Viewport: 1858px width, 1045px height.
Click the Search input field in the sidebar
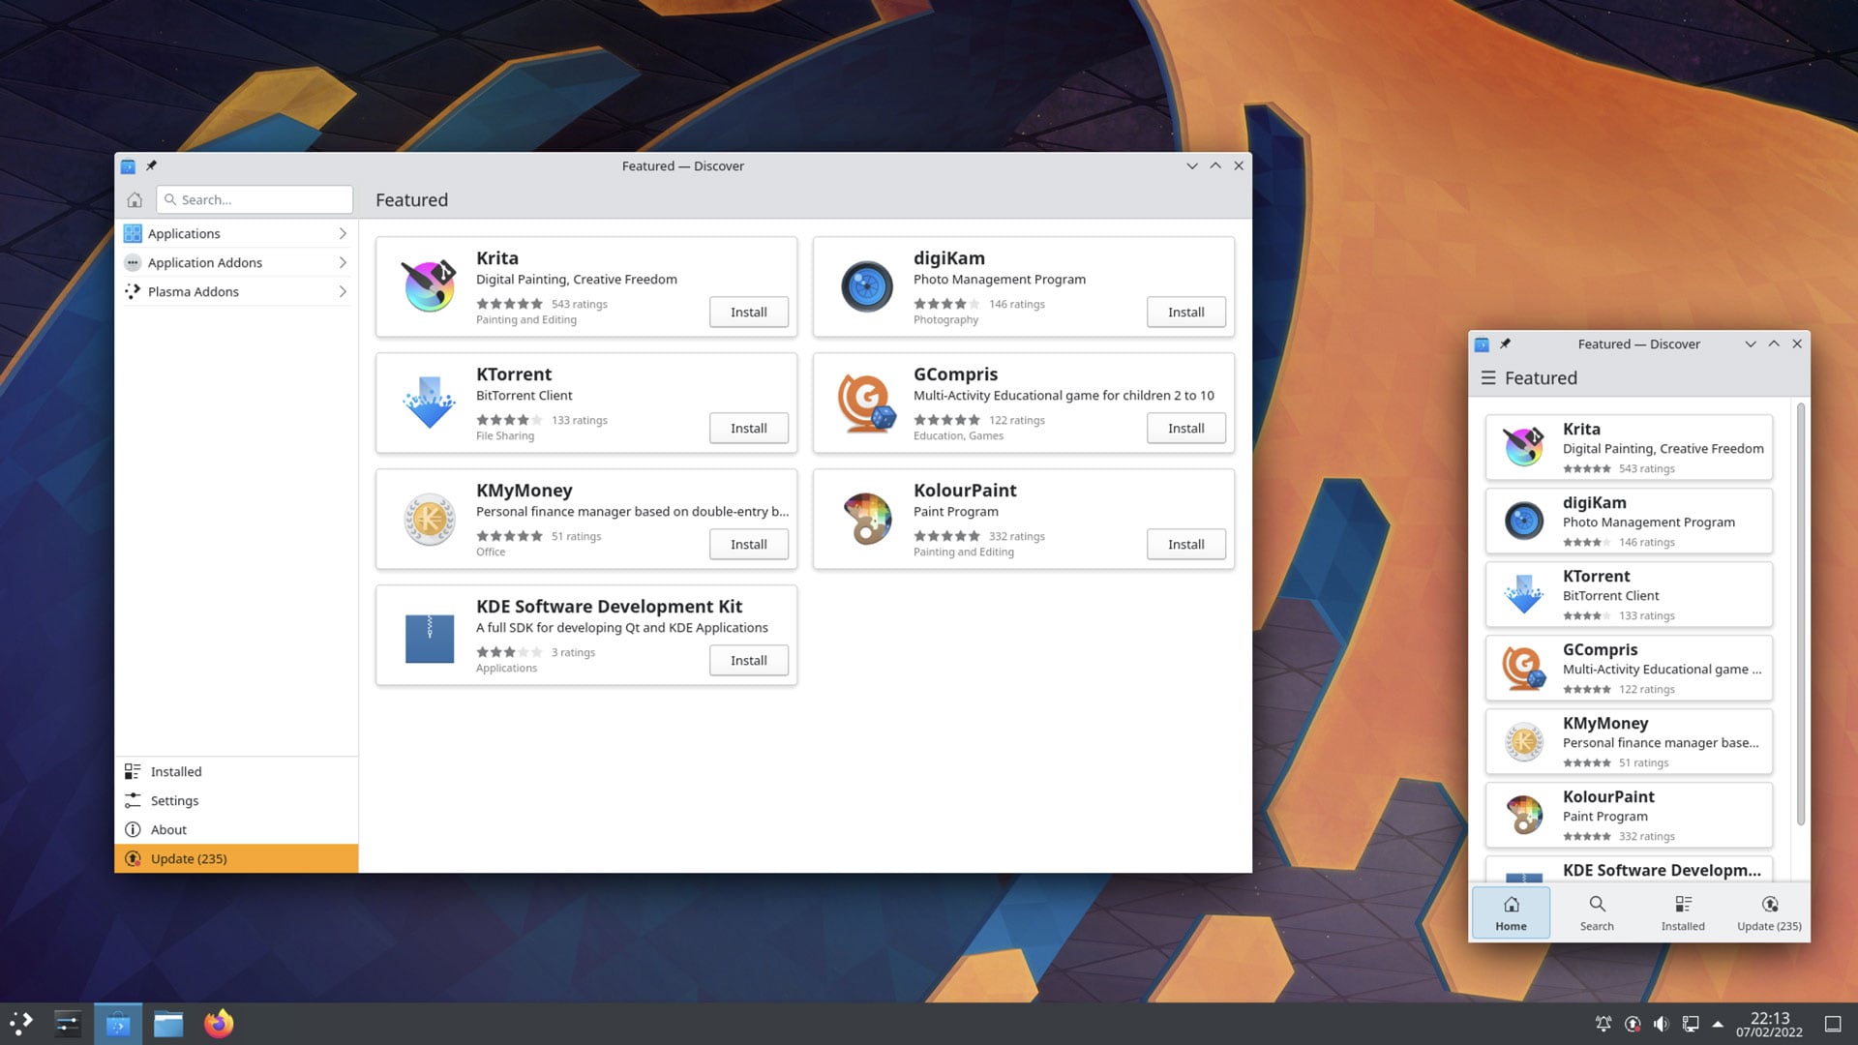pyautogui.click(x=255, y=200)
